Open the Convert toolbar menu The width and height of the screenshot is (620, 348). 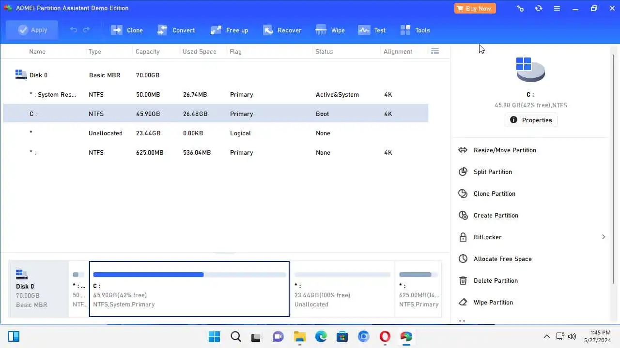(176, 30)
